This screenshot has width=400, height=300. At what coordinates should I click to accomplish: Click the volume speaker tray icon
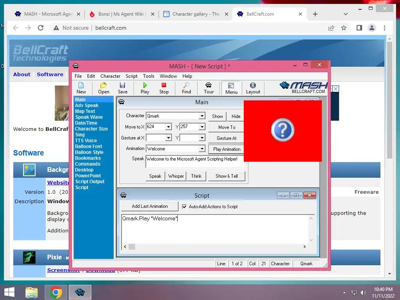363,292
